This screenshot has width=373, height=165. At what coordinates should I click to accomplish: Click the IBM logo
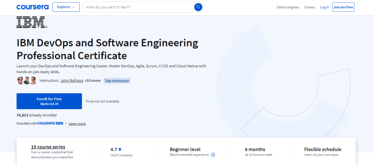[32, 22]
